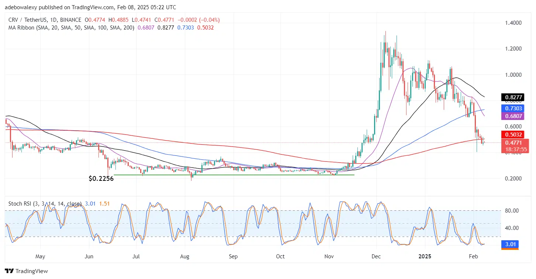
Task: Click the TradingView logo at bottom left
Action: tap(26, 271)
